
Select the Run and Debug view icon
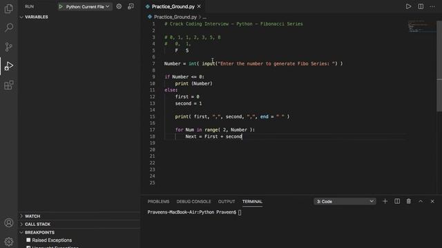[x=9, y=66]
